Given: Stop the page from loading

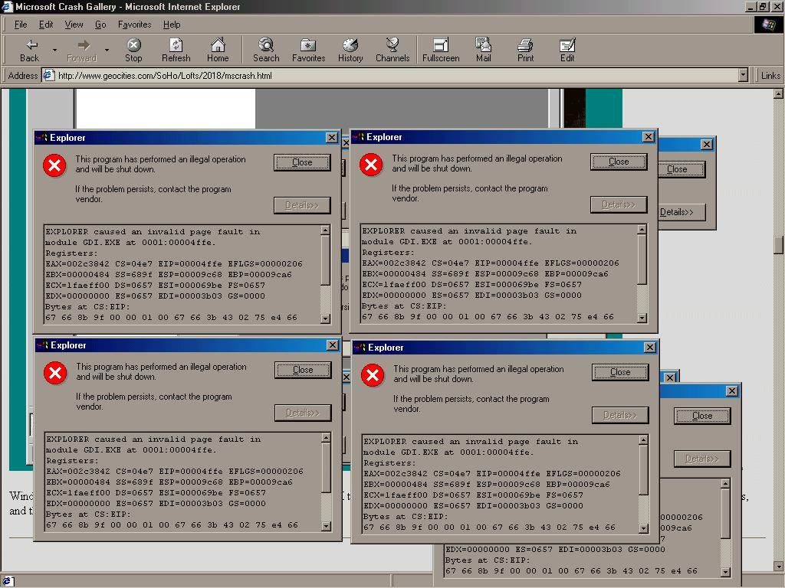Looking at the screenshot, I should click(133, 50).
